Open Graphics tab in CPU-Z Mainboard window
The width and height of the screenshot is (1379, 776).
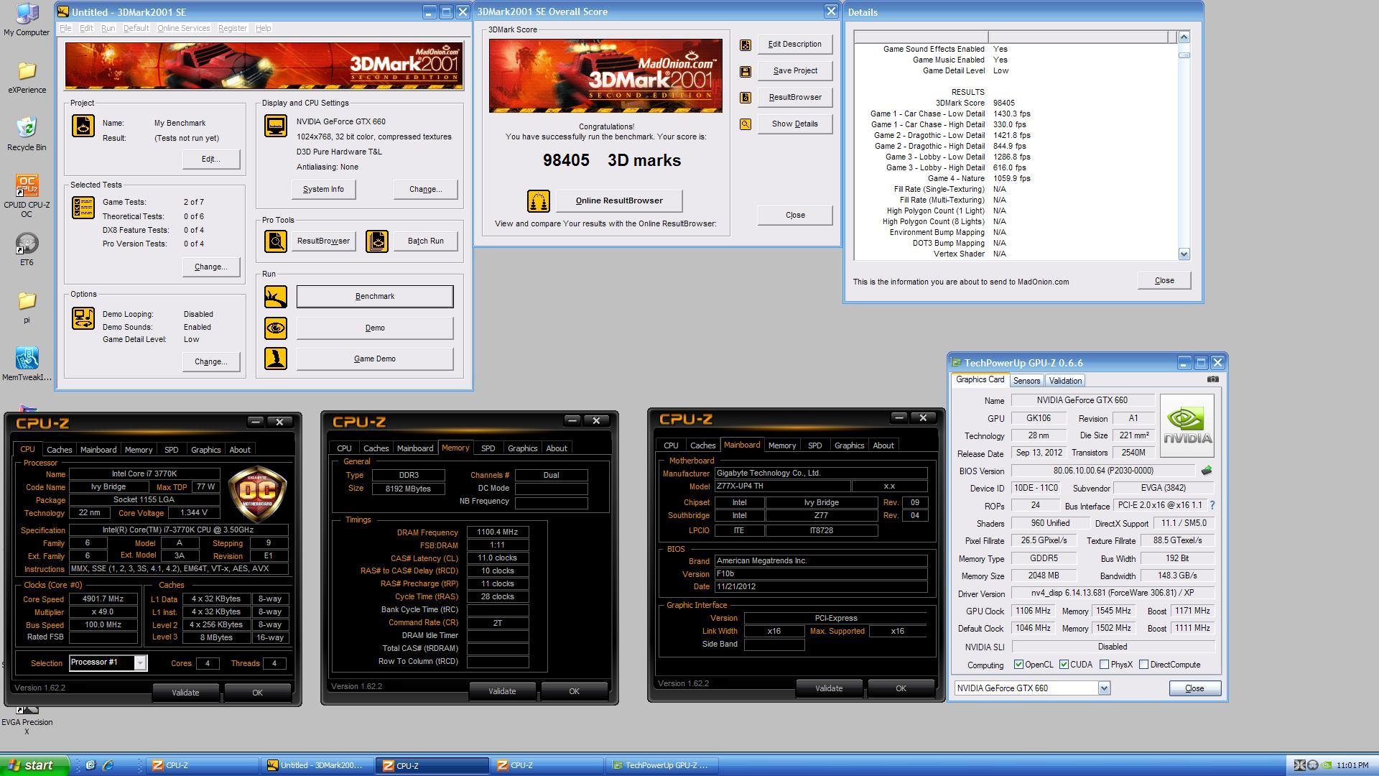(849, 445)
